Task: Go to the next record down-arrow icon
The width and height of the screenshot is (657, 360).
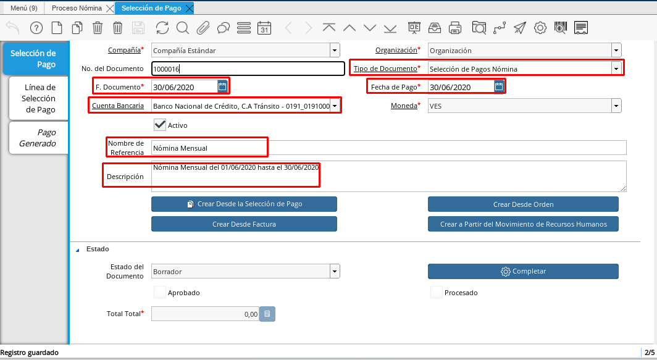Action: tap(369, 28)
